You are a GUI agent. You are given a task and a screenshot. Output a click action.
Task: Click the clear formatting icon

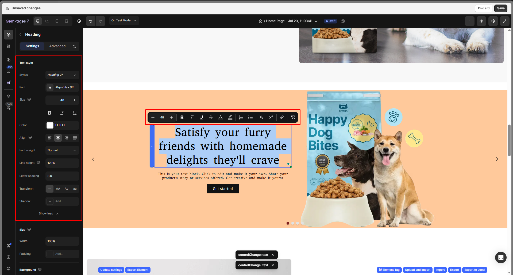[x=293, y=117]
